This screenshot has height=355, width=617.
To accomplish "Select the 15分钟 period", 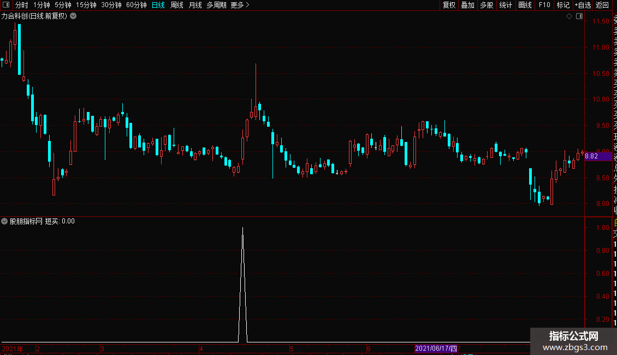I will (x=86, y=5).
